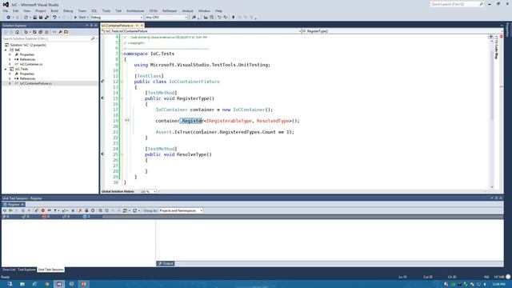Click test class gutter marker at line 12
Viewport: 512px width, 288px height.
tap(102, 81)
